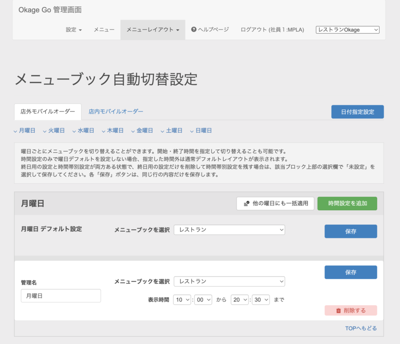This screenshot has height=344, width=400.
Task: Click the bulk-apply list icon
Action: 246,204
